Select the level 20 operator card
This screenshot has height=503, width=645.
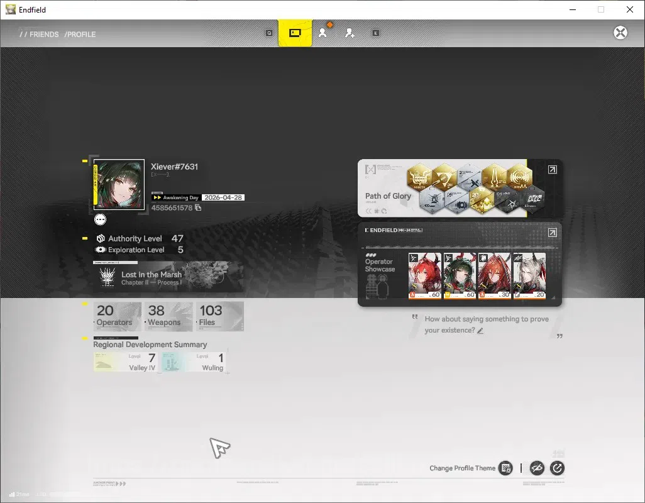(529, 275)
